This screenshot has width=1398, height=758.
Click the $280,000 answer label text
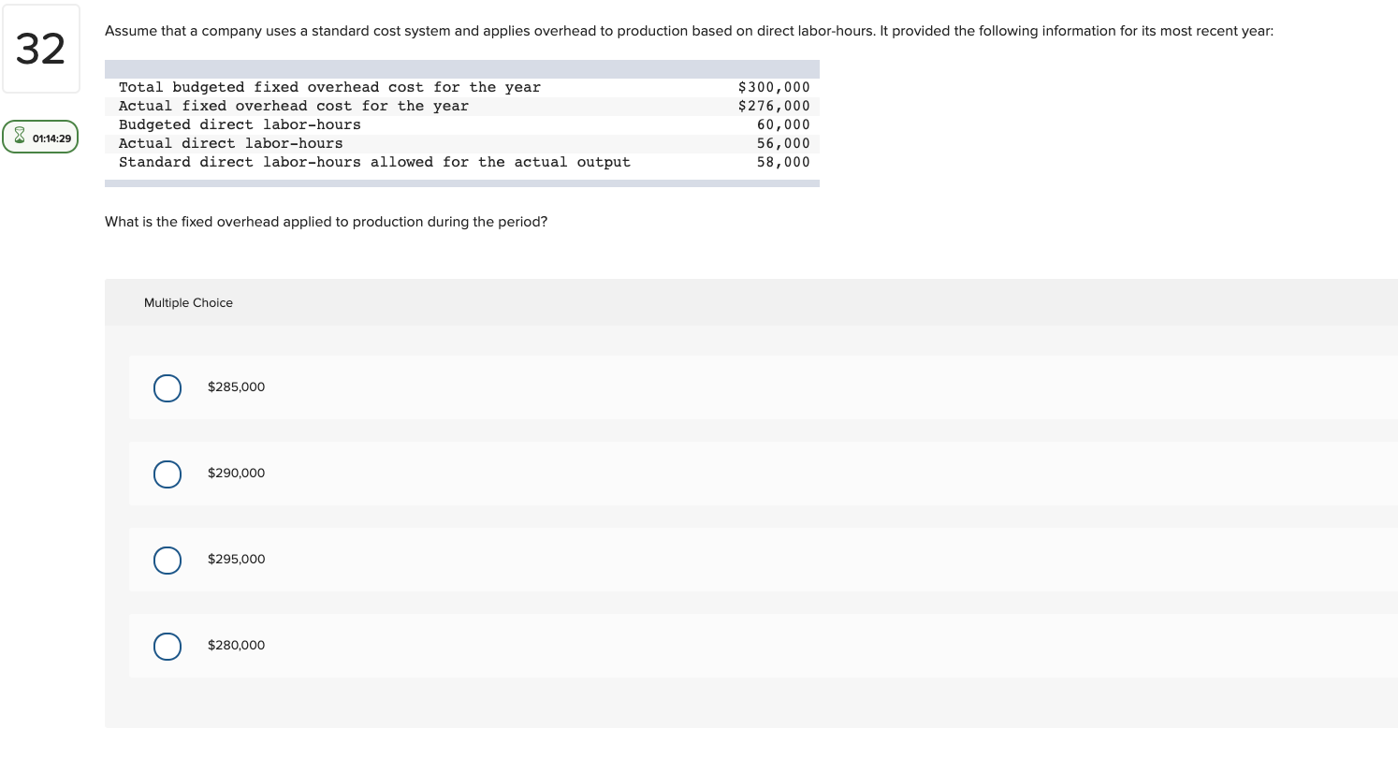[236, 645]
